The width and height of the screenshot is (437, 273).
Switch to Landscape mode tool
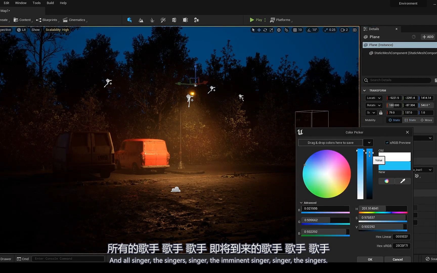(x=141, y=20)
